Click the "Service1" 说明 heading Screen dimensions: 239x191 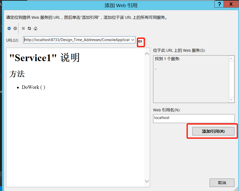click(45, 58)
